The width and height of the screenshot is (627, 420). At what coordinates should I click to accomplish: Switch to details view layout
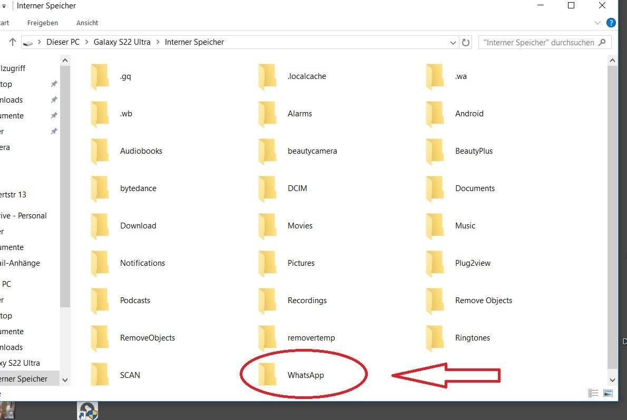(x=593, y=393)
